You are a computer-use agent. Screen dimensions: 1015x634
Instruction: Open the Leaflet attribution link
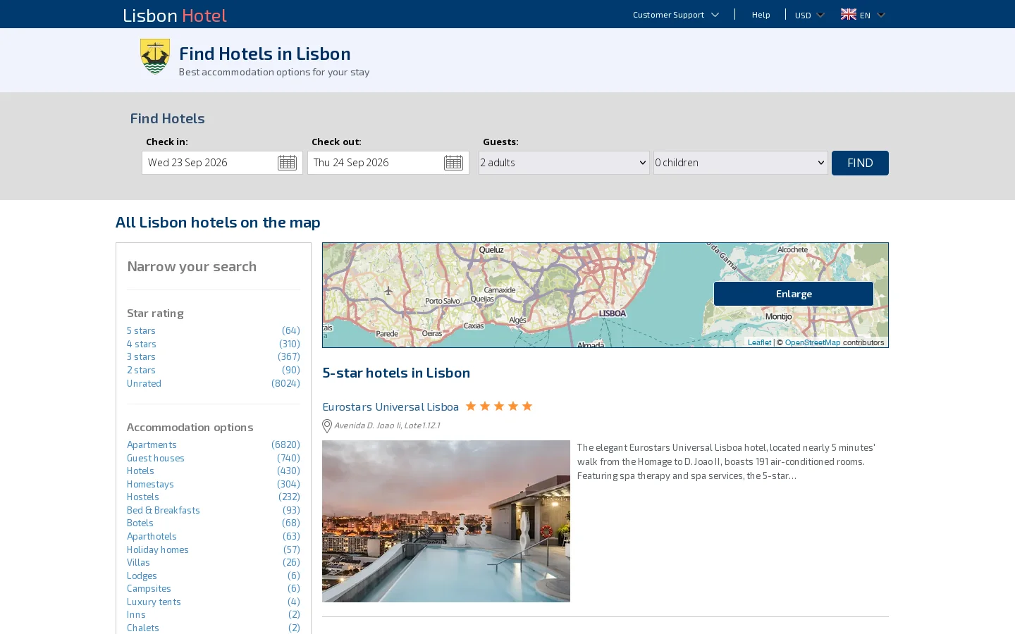click(759, 342)
